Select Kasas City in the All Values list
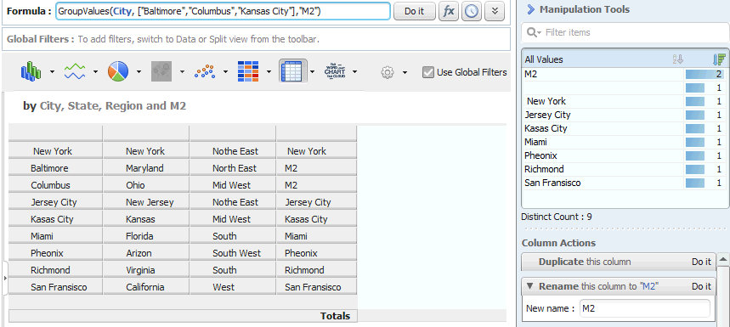The height and width of the screenshot is (327, 730). [x=625, y=128]
